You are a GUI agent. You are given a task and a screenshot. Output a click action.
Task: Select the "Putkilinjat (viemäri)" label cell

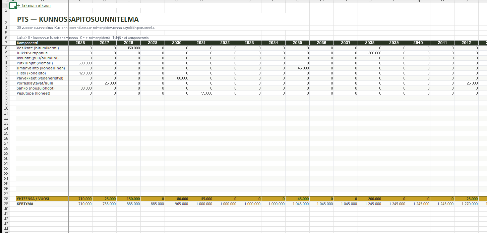(x=42, y=63)
